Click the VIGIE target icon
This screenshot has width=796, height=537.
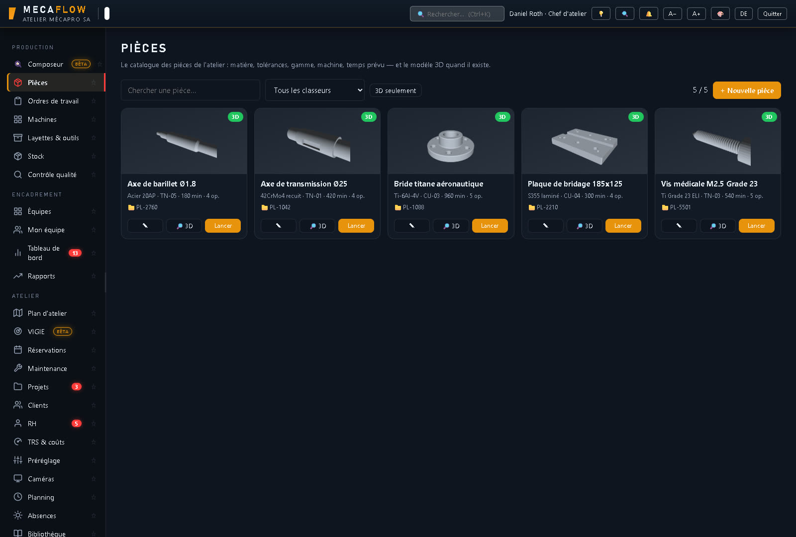(x=18, y=332)
